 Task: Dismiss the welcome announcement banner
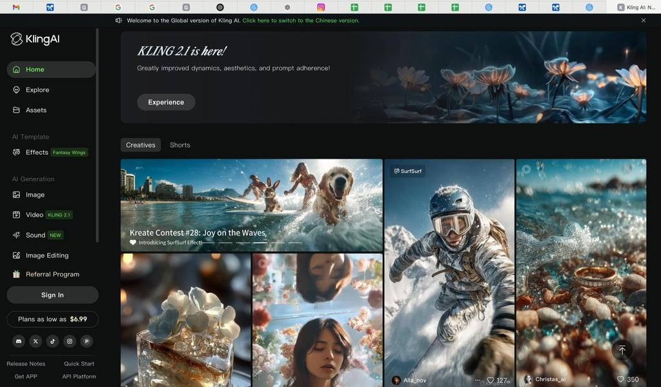tap(644, 20)
